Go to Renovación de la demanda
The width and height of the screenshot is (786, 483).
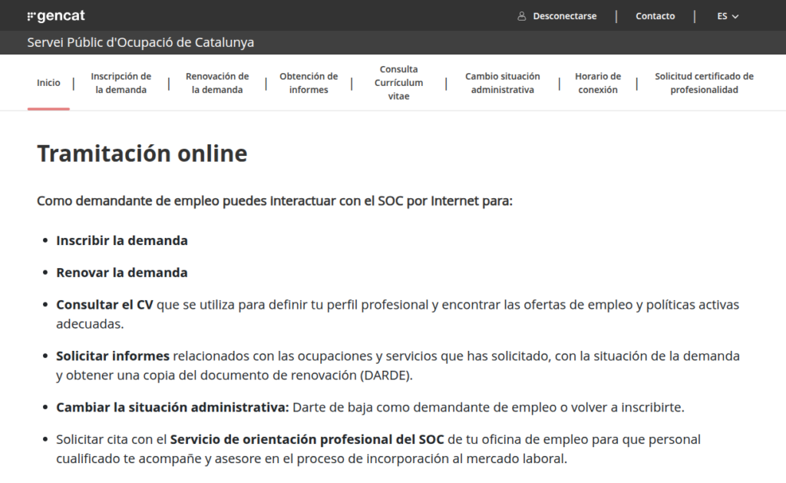pos(217,83)
